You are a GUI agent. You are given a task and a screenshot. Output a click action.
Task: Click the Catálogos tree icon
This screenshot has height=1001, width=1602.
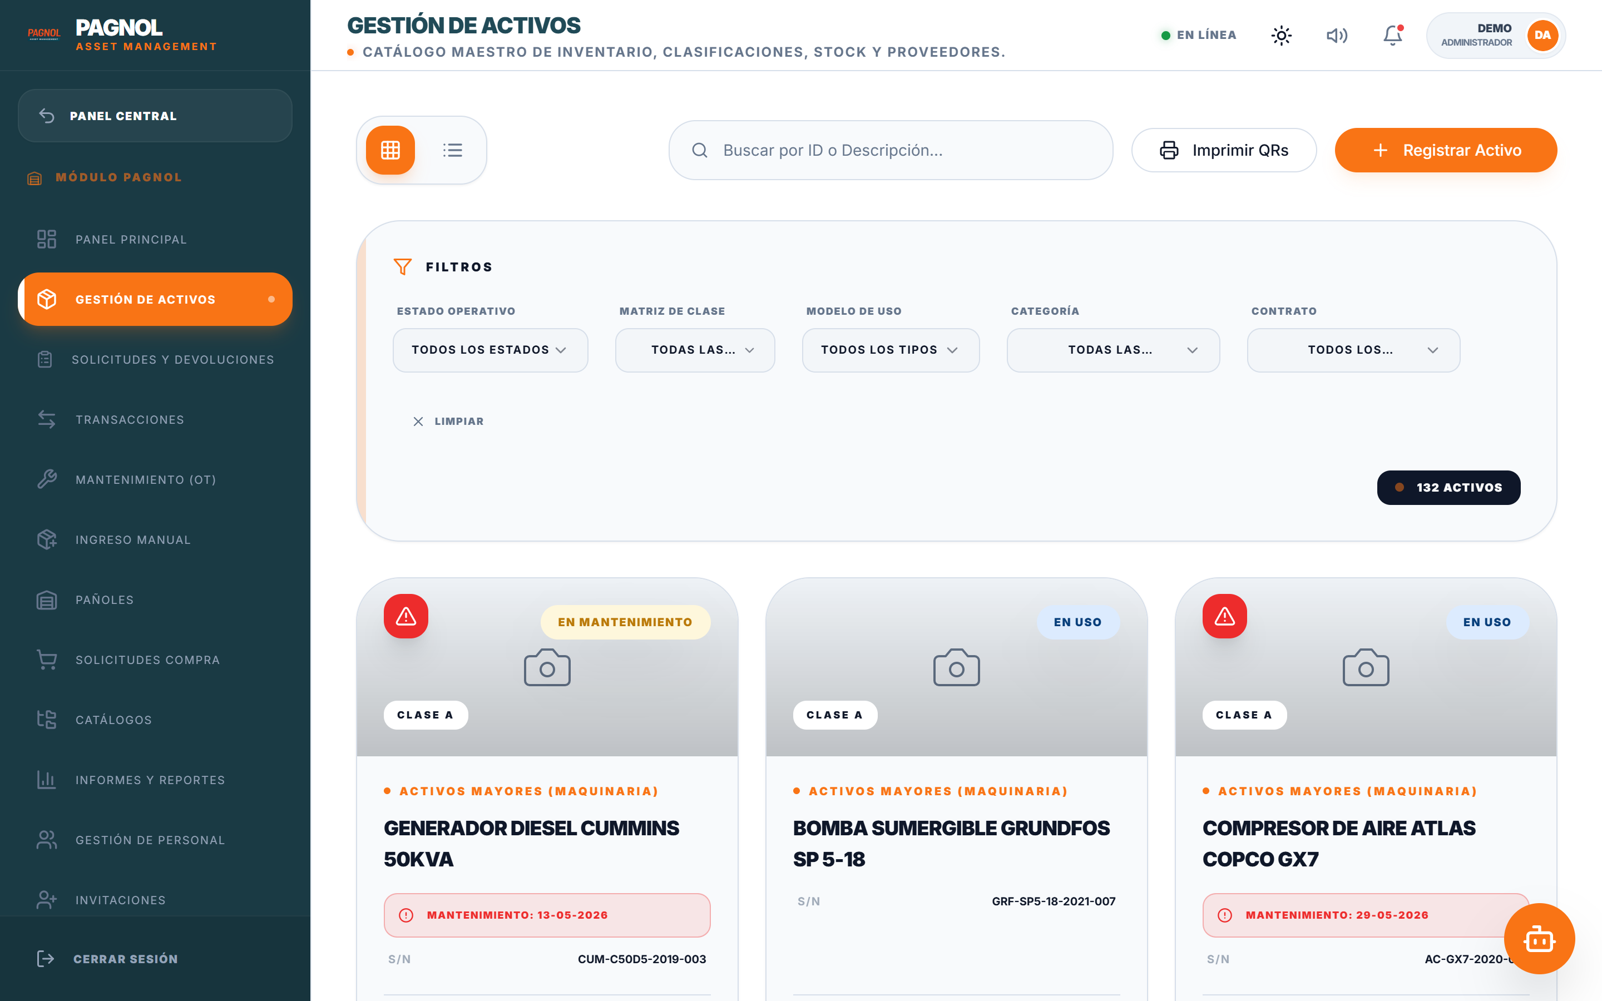(46, 720)
